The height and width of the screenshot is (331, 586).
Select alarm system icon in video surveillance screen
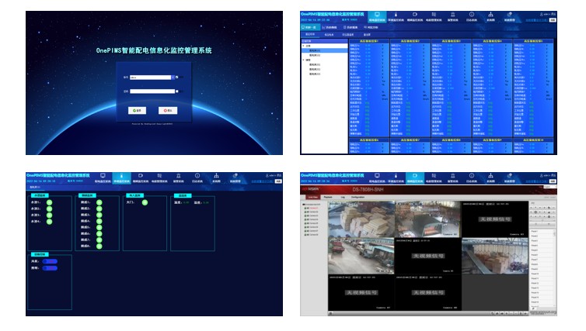coord(453,175)
